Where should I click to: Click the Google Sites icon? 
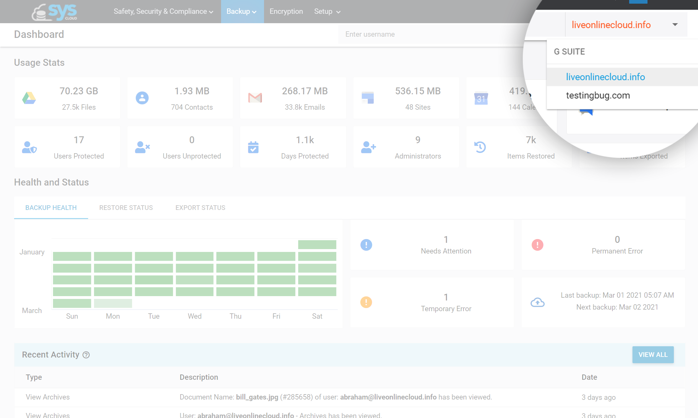click(x=368, y=98)
